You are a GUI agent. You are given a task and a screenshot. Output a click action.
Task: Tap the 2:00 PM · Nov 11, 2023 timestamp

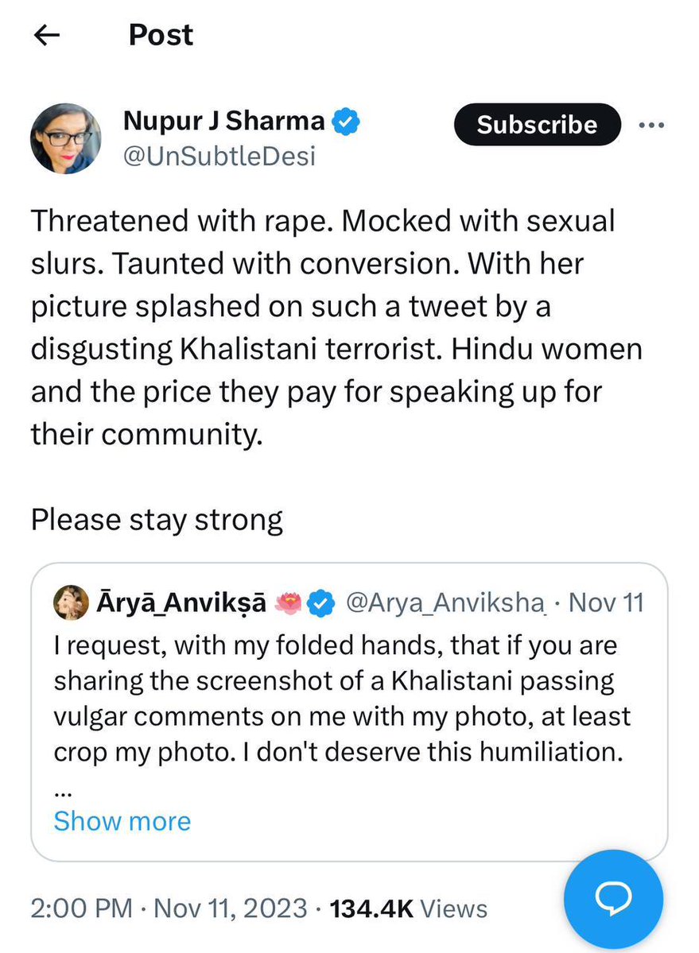tap(169, 908)
